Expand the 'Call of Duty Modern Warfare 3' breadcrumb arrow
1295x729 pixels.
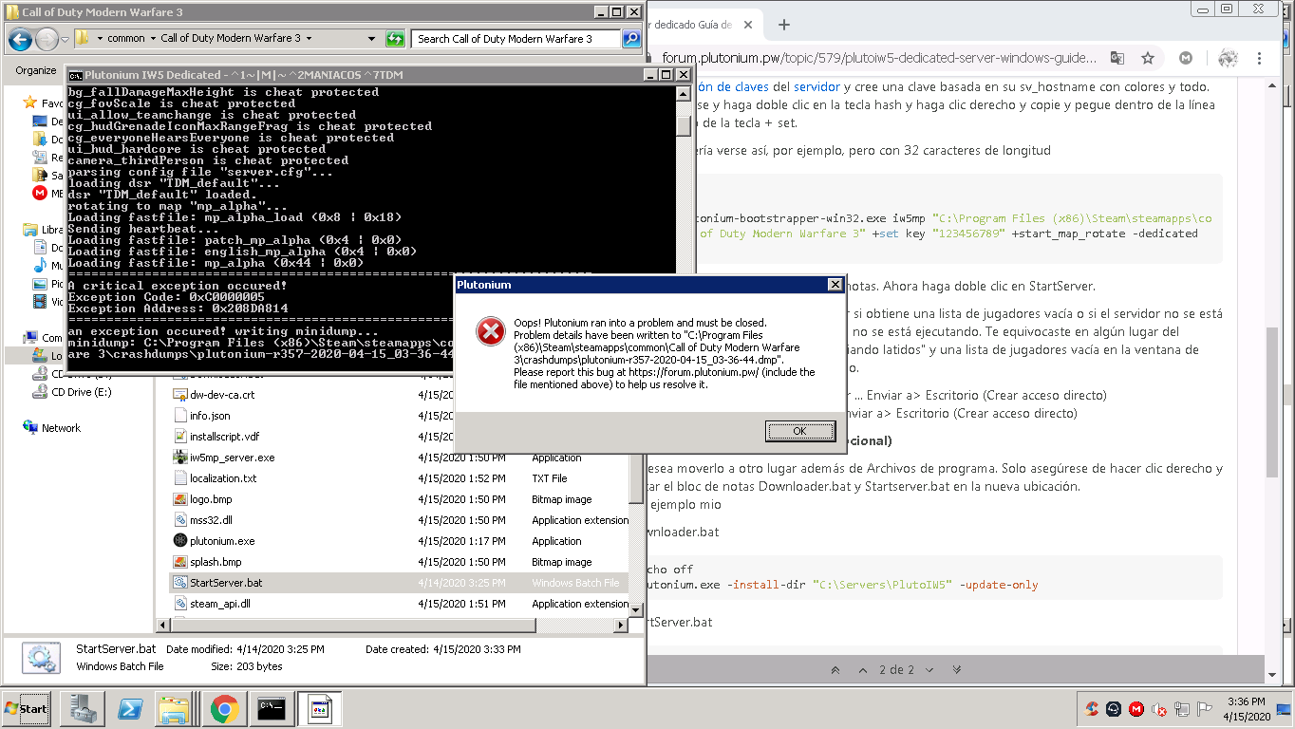pos(310,39)
